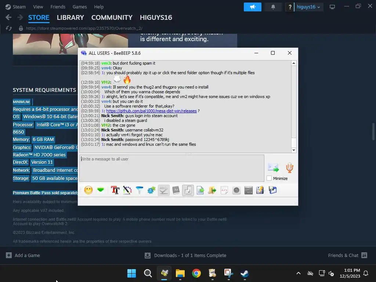This screenshot has width=376, height=282.
Task: Click the Snipping Tool taskbar icon
Action: click(x=228, y=273)
